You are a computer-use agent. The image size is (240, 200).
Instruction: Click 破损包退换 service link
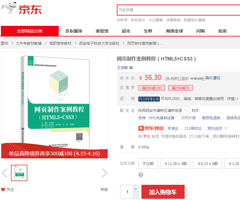(211, 118)
